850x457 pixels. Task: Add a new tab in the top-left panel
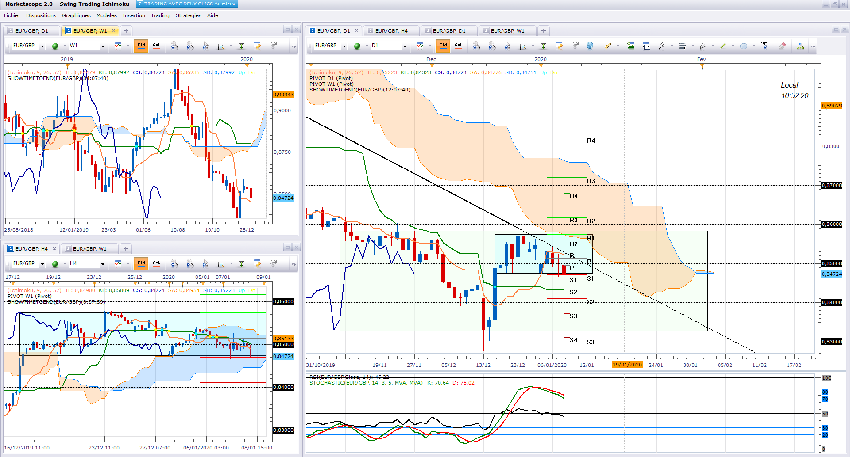tap(126, 31)
